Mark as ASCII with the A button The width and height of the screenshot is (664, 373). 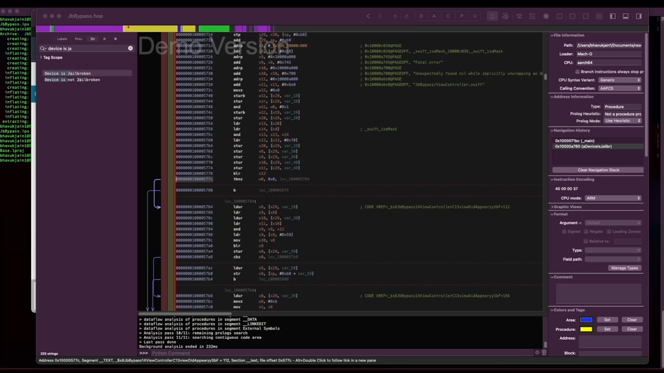coord(434,16)
